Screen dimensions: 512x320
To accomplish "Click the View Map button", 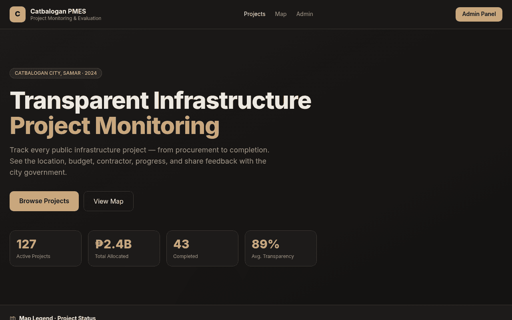I will [x=108, y=201].
